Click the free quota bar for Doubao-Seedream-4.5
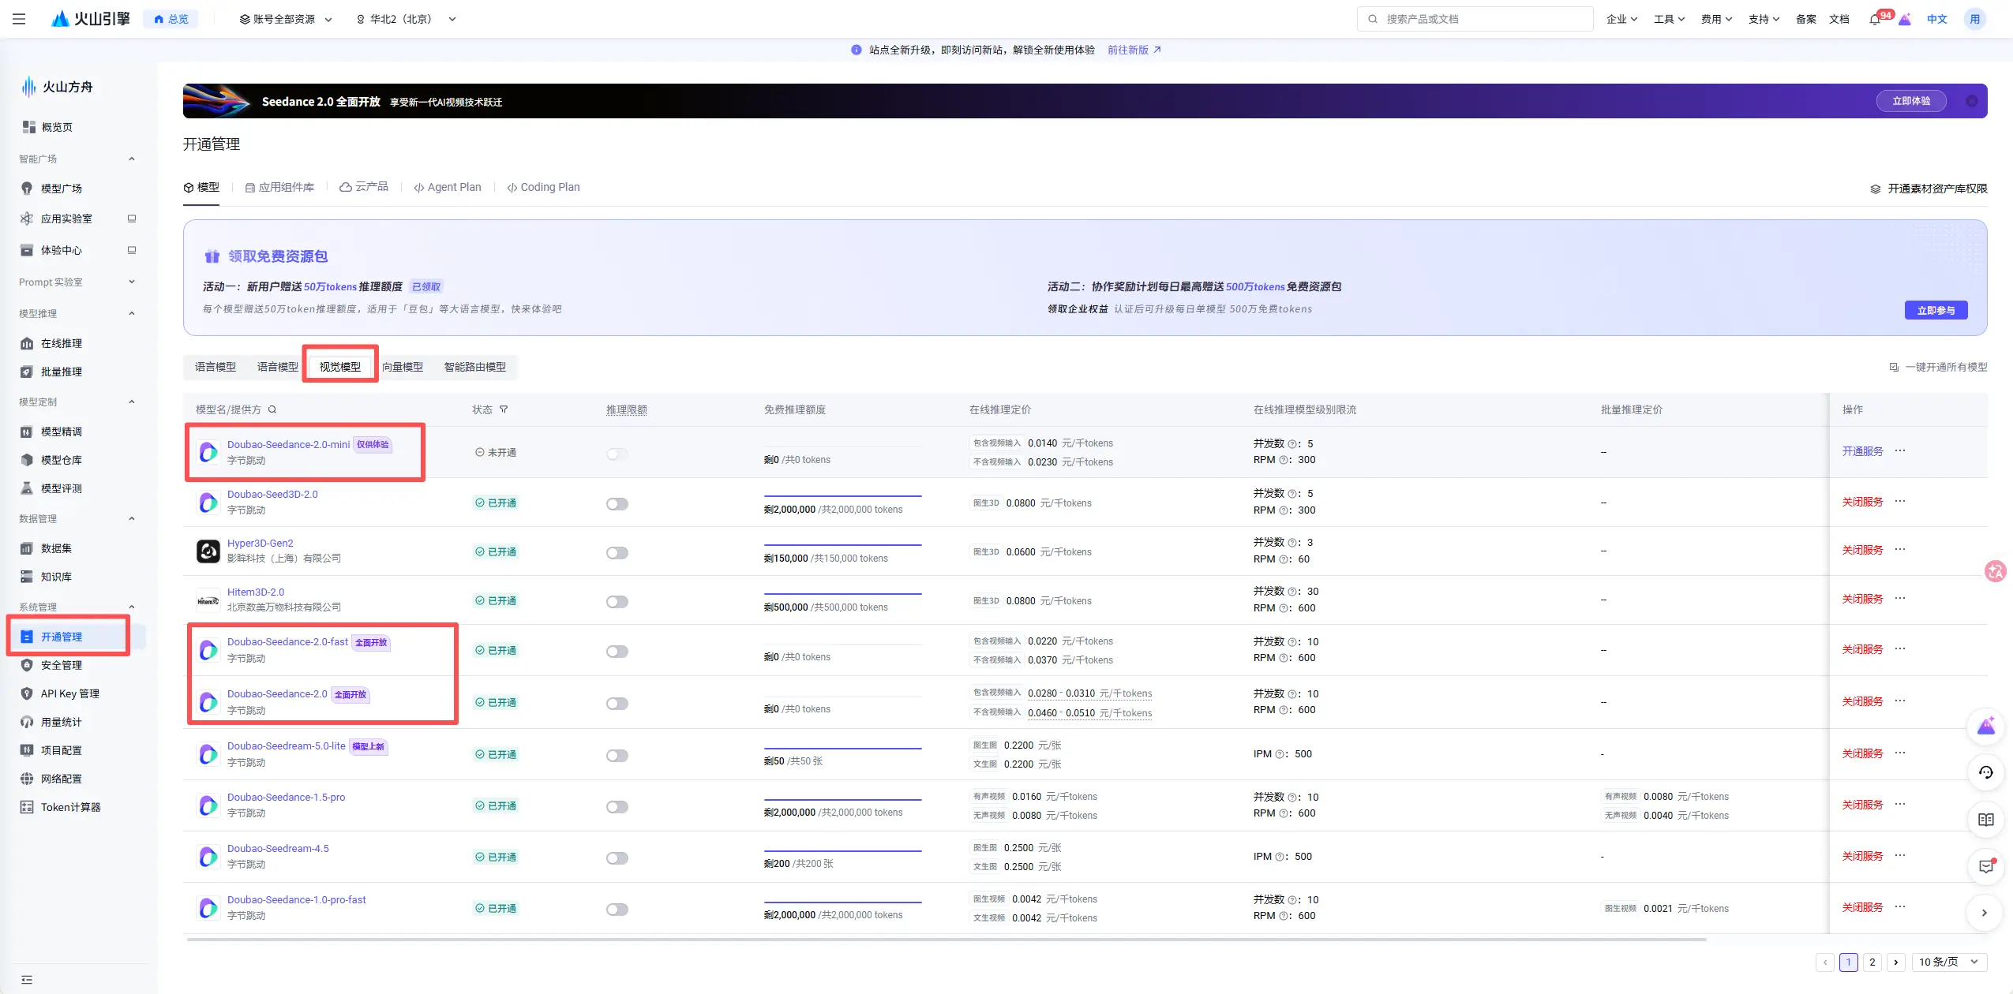Viewport: 2013px width, 994px height. [x=842, y=850]
